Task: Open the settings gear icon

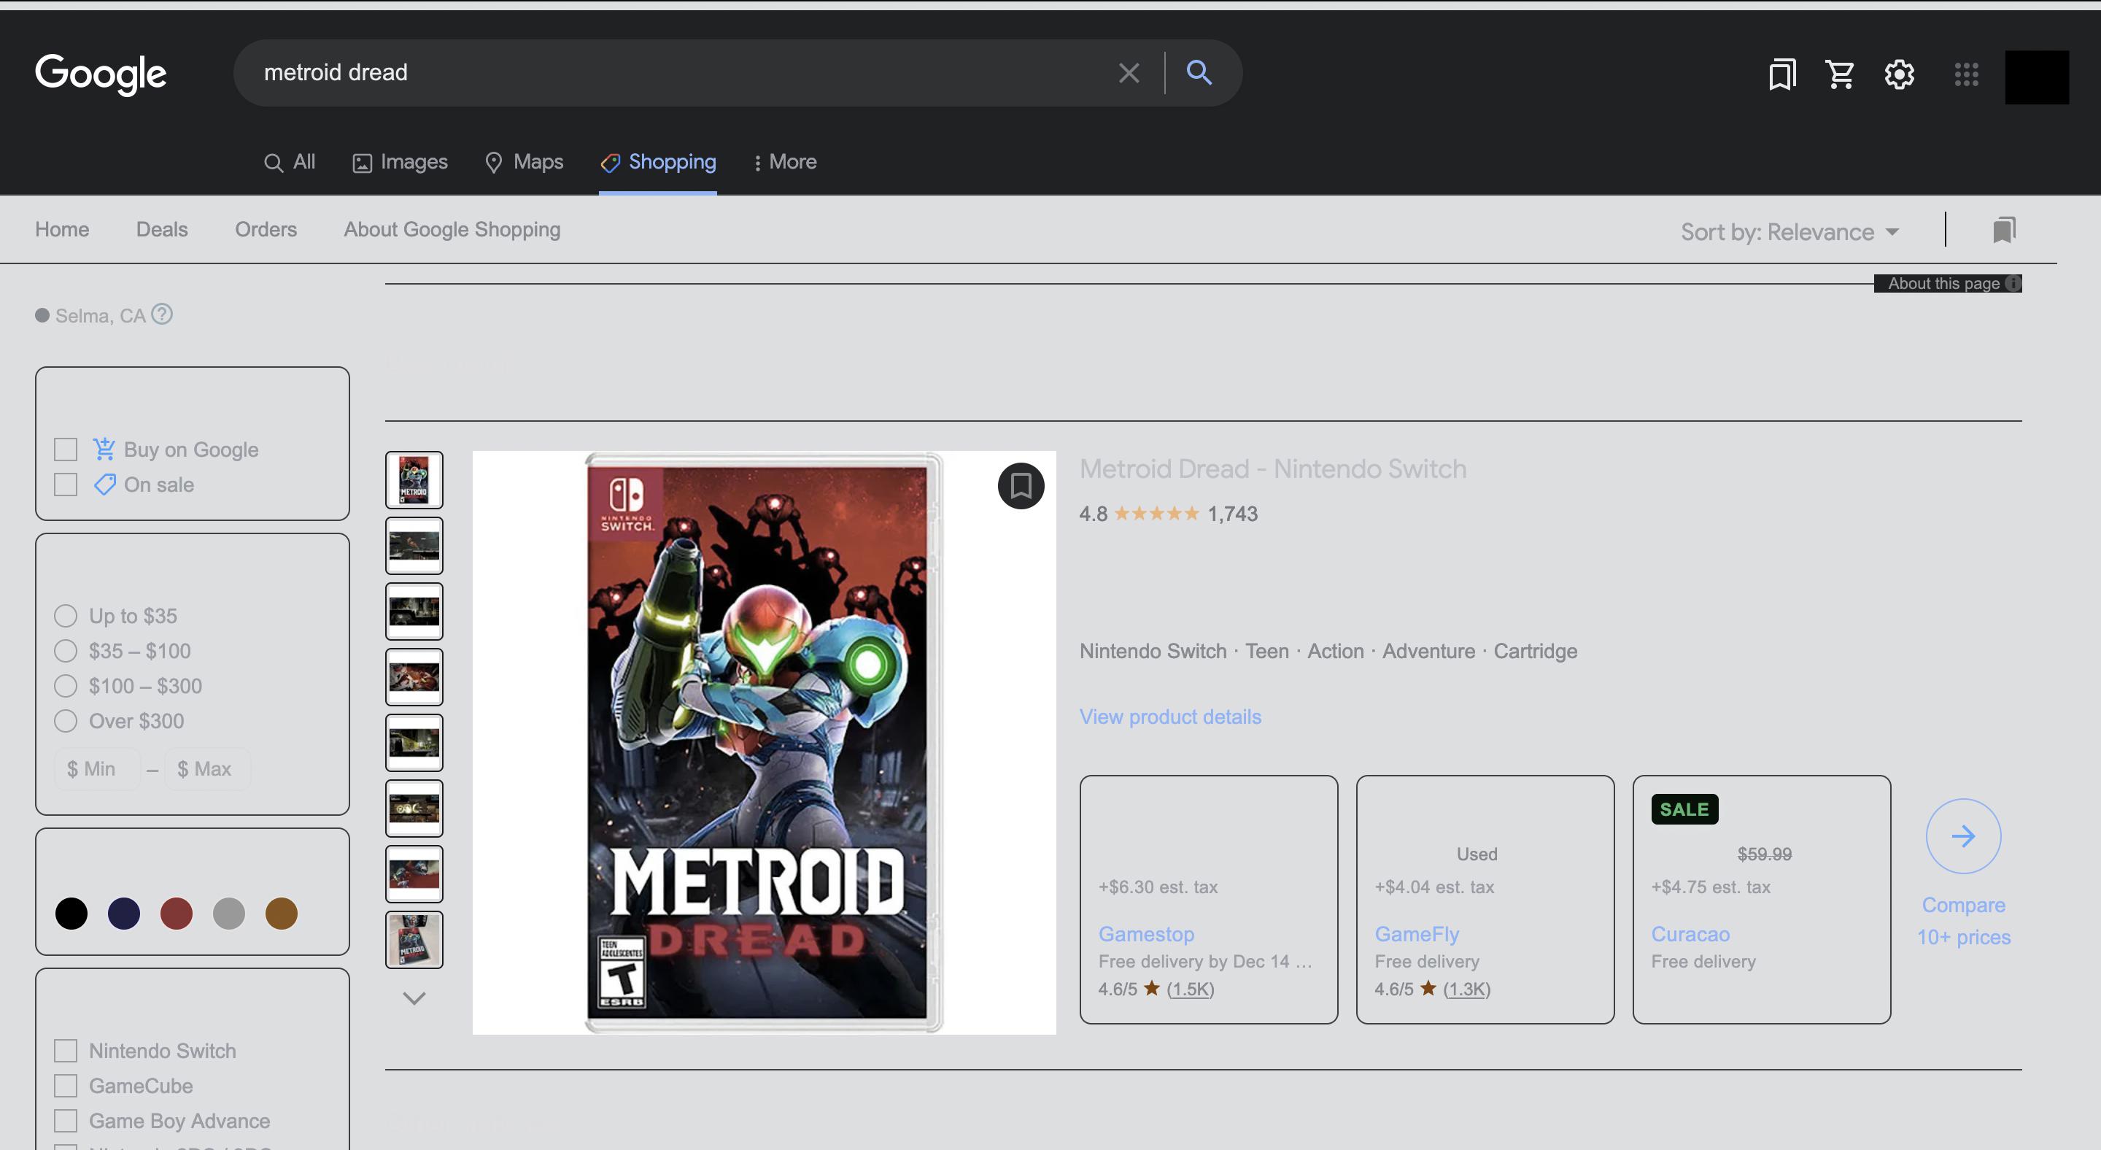Action: point(1900,74)
